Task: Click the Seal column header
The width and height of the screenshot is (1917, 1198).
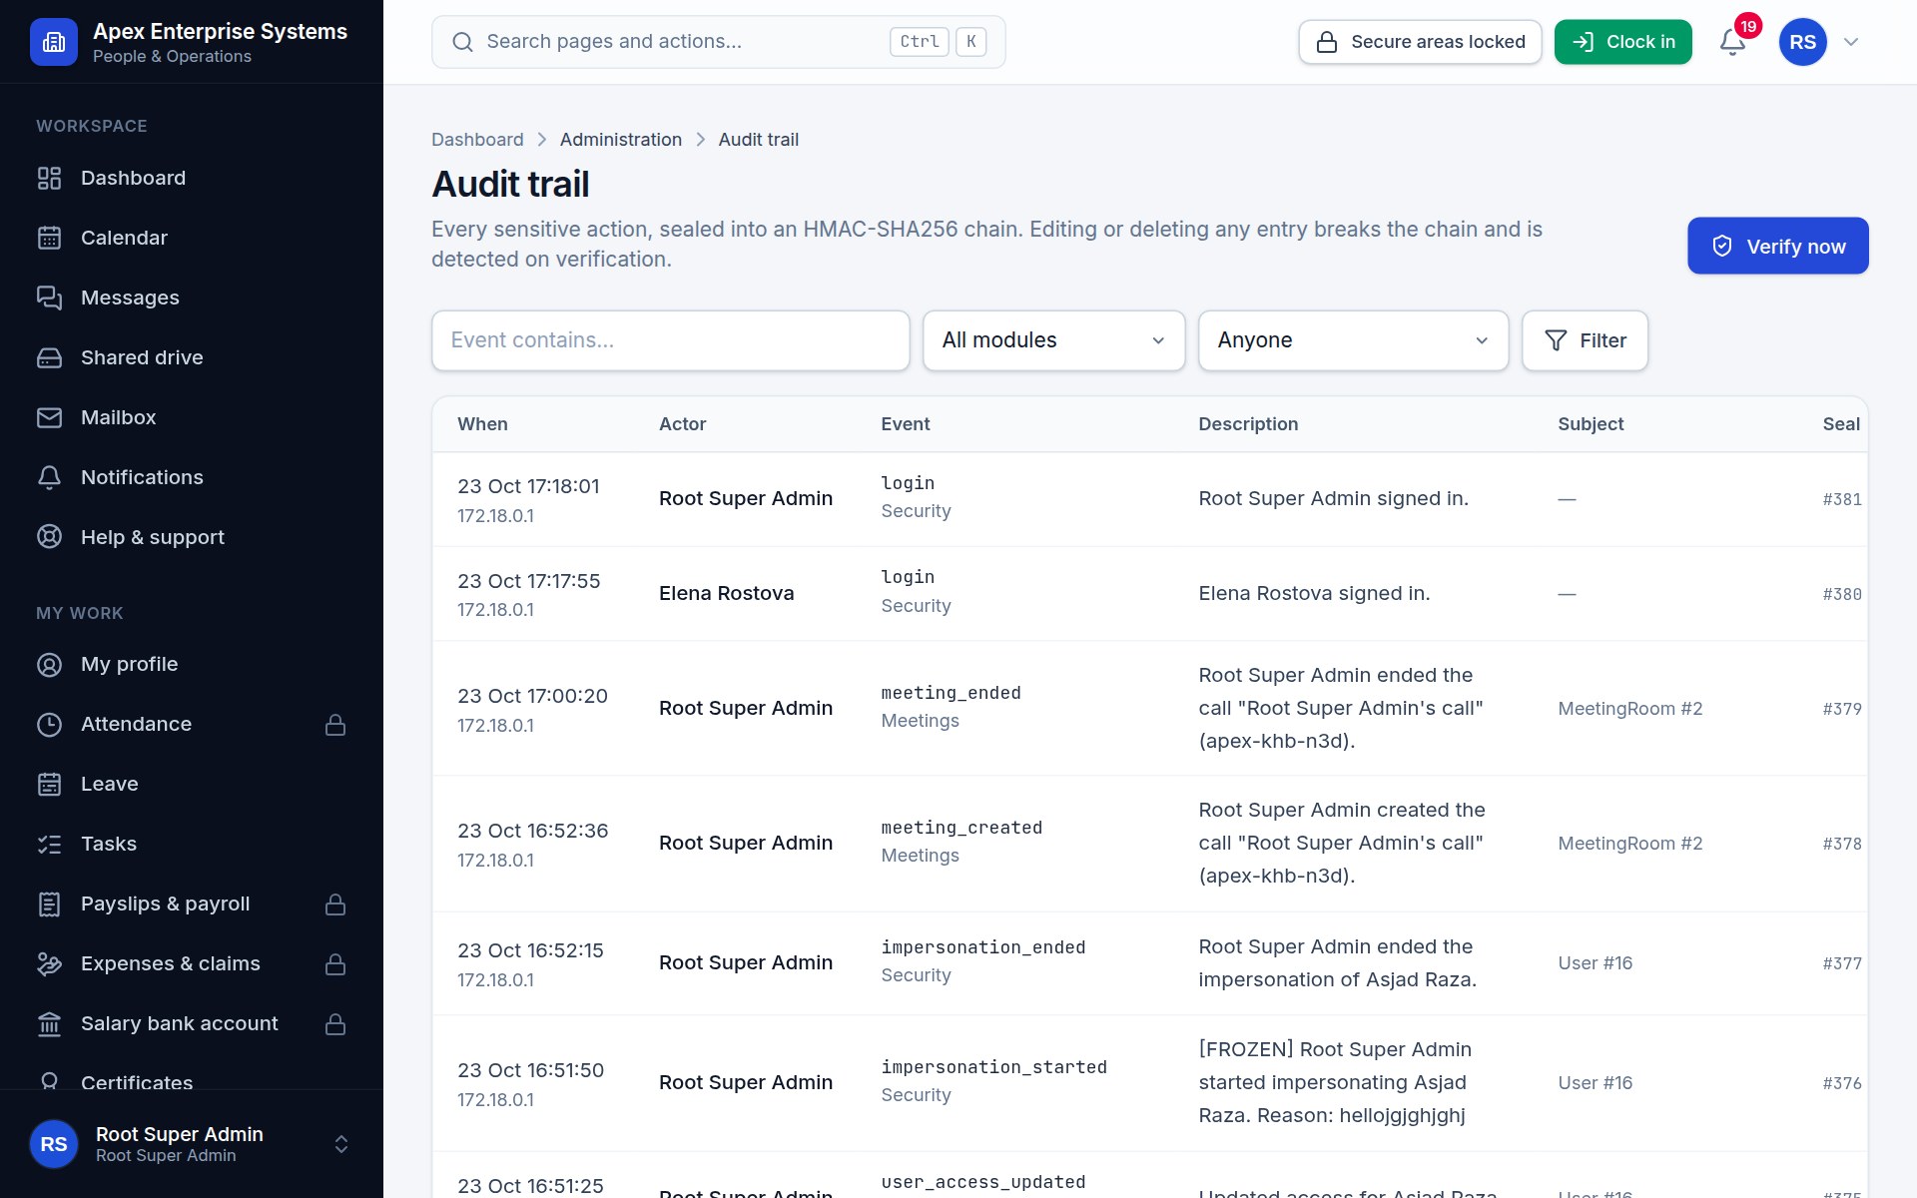Action: (x=1840, y=424)
